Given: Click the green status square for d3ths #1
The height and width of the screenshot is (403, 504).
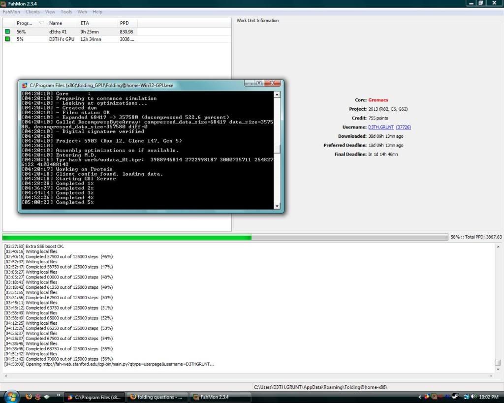Looking at the screenshot, I should click(x=7, y=31).
